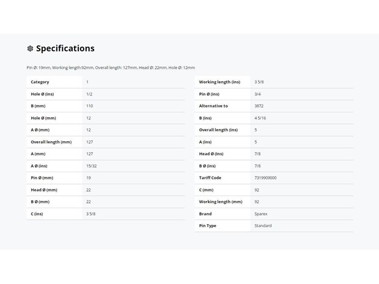
Task: Select the B (ins) value 4 5/16
Action: [x=260, y=118]
